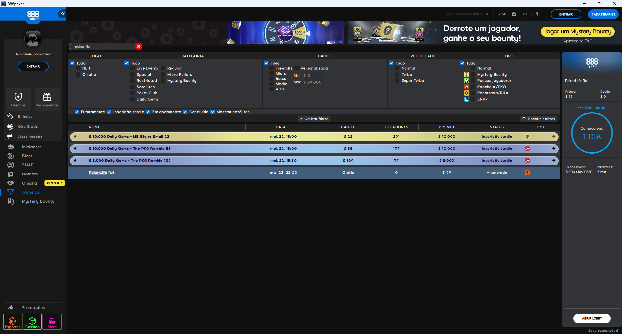Click Redefinir filtros reset button

click(538, 119)
